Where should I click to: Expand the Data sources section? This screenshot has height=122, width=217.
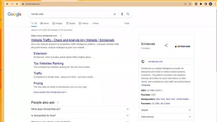(x=166, y=117)
